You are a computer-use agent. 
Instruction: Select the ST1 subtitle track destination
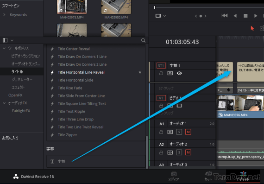pos(161,65)
